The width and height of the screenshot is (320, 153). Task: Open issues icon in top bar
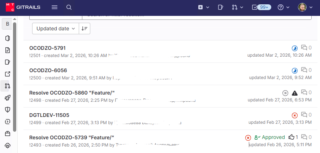(x=220, y=7)
